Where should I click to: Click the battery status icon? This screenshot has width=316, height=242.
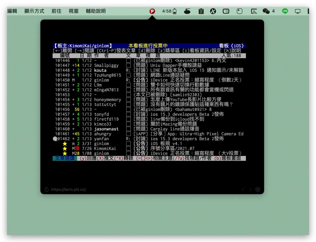175,11
